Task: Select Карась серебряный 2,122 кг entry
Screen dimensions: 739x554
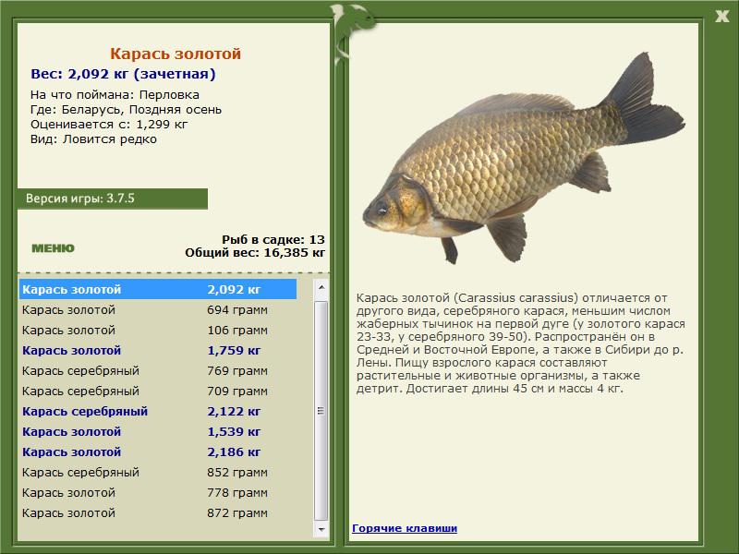Action: click(158, 411)
